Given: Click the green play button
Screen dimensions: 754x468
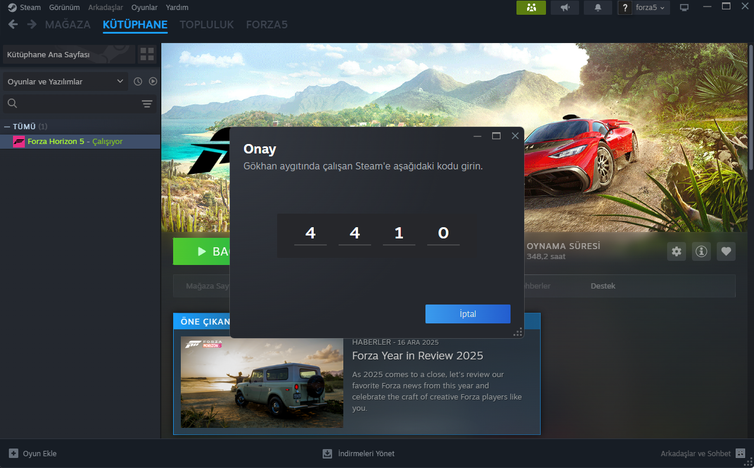Looking at the screenshot, I should [201, 251].
